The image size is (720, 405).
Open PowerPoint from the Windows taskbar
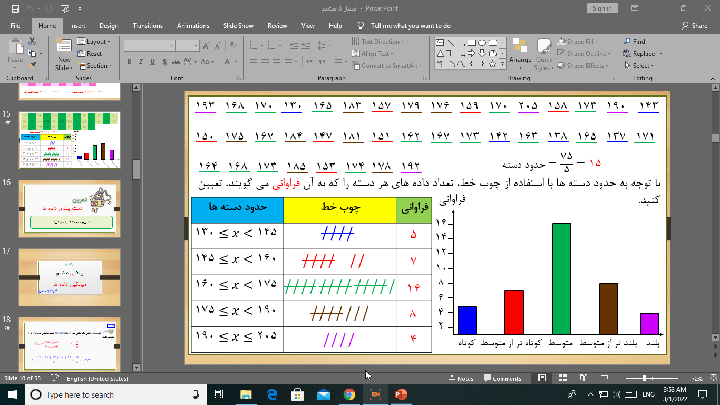401,394
